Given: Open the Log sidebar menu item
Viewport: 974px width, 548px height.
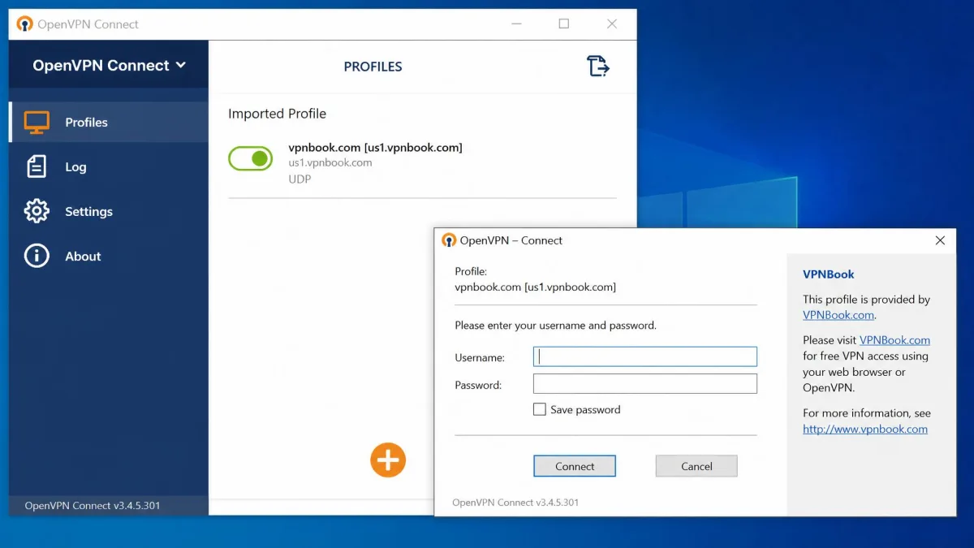Looking at the screenshot, I should pyautogui.click(x=109, y=166).
